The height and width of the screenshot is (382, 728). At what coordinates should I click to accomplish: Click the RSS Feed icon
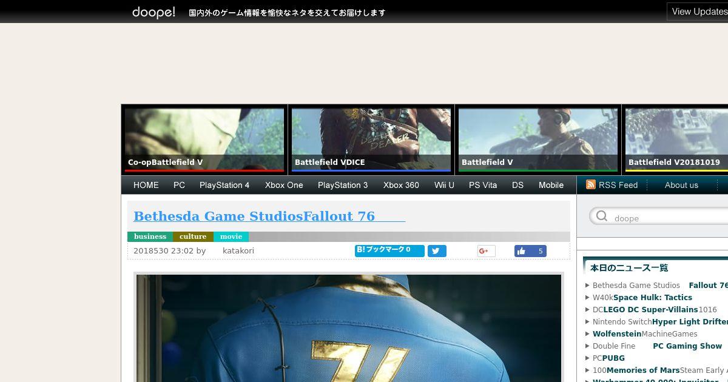point(590,184)
